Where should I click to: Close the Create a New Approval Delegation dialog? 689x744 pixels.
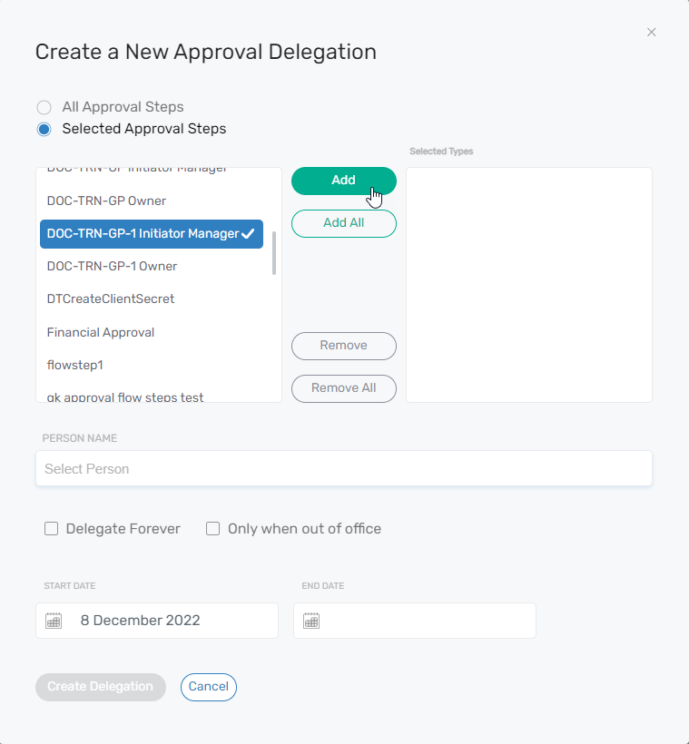coord(651,32)
